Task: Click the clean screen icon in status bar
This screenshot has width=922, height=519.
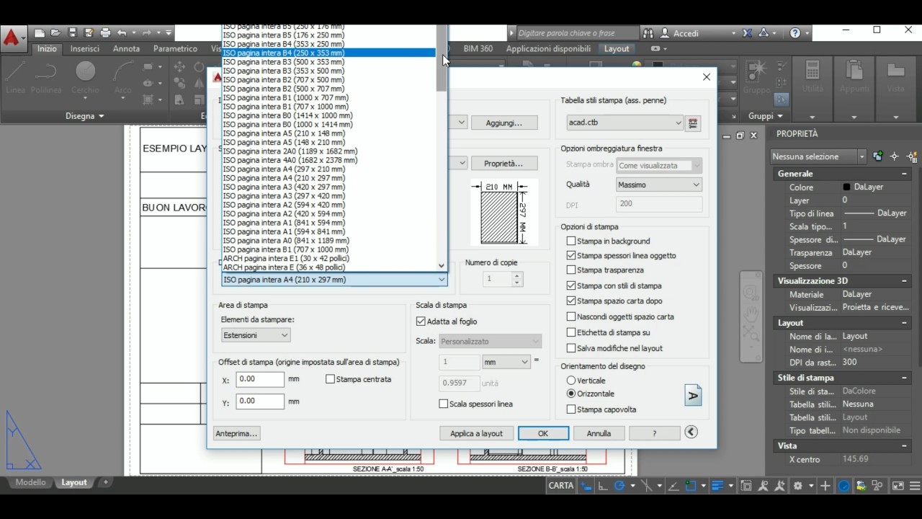Action: 898,486
